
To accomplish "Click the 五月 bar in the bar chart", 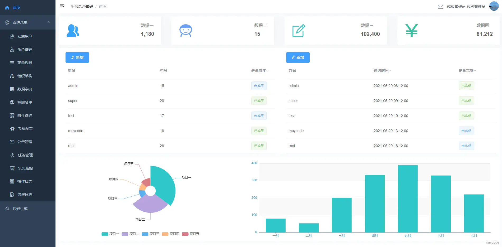I will [x=408, y=198].
